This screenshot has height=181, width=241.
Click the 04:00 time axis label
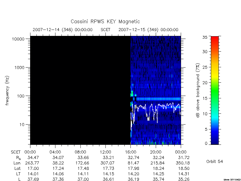[x=55, y=152]
